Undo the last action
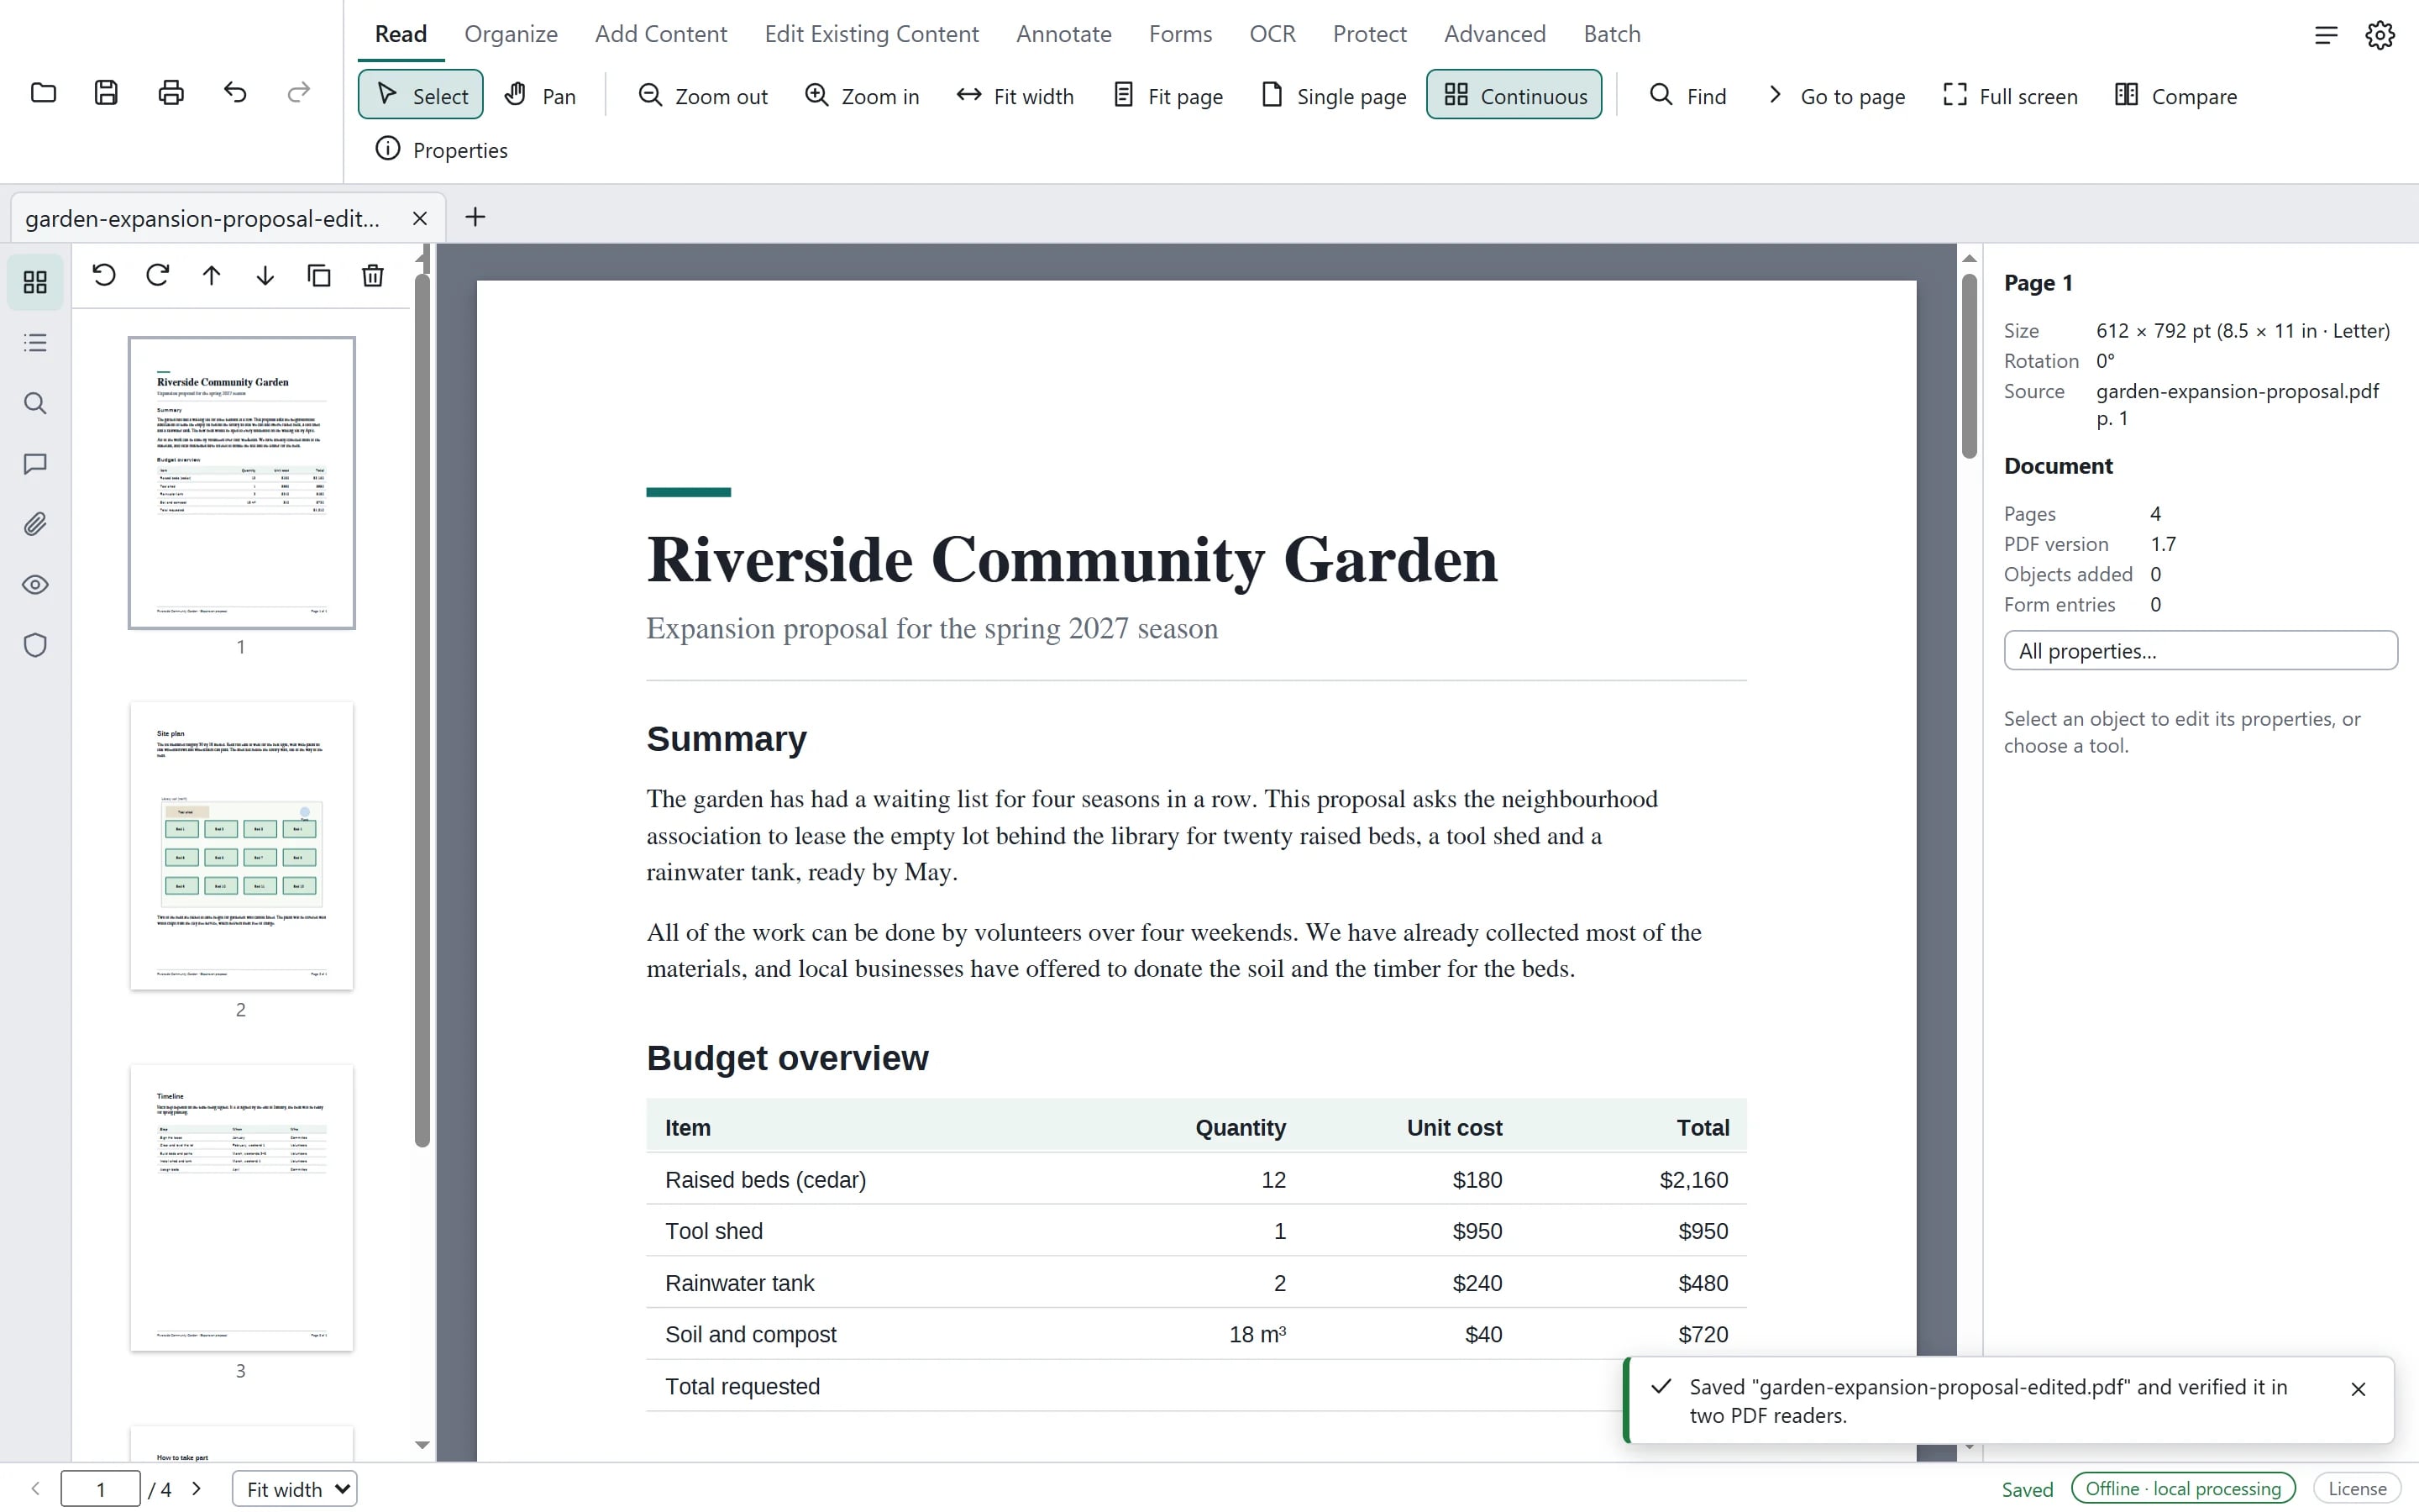Image resolution: width=2419 pixels, height=1512 pixels. click(x=235, y=93)
